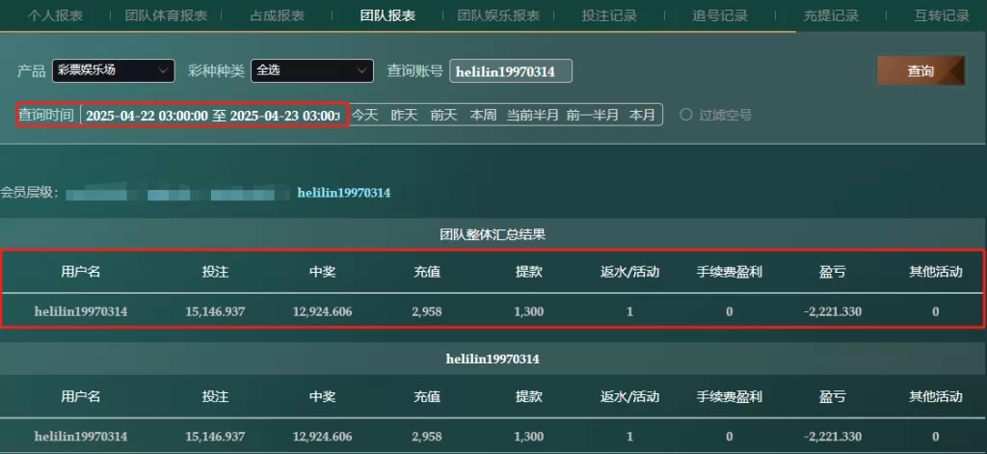Click 投注 header in the team summary table
The height and width of the screenshot is (454, 987).
pos(215,272)
